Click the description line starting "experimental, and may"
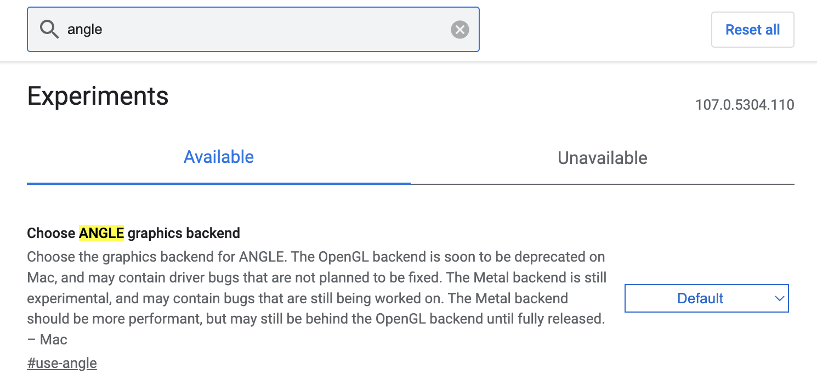The image size is (817, 385). pos(297,298)
